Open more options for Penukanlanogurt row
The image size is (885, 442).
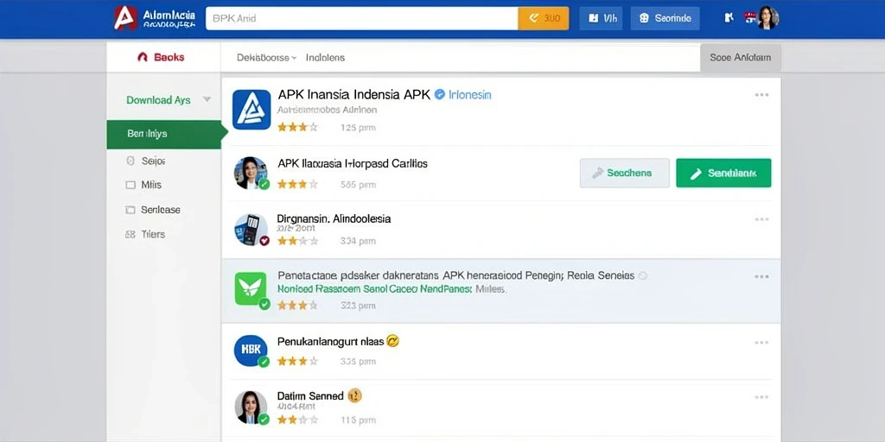tap(762, 342)
